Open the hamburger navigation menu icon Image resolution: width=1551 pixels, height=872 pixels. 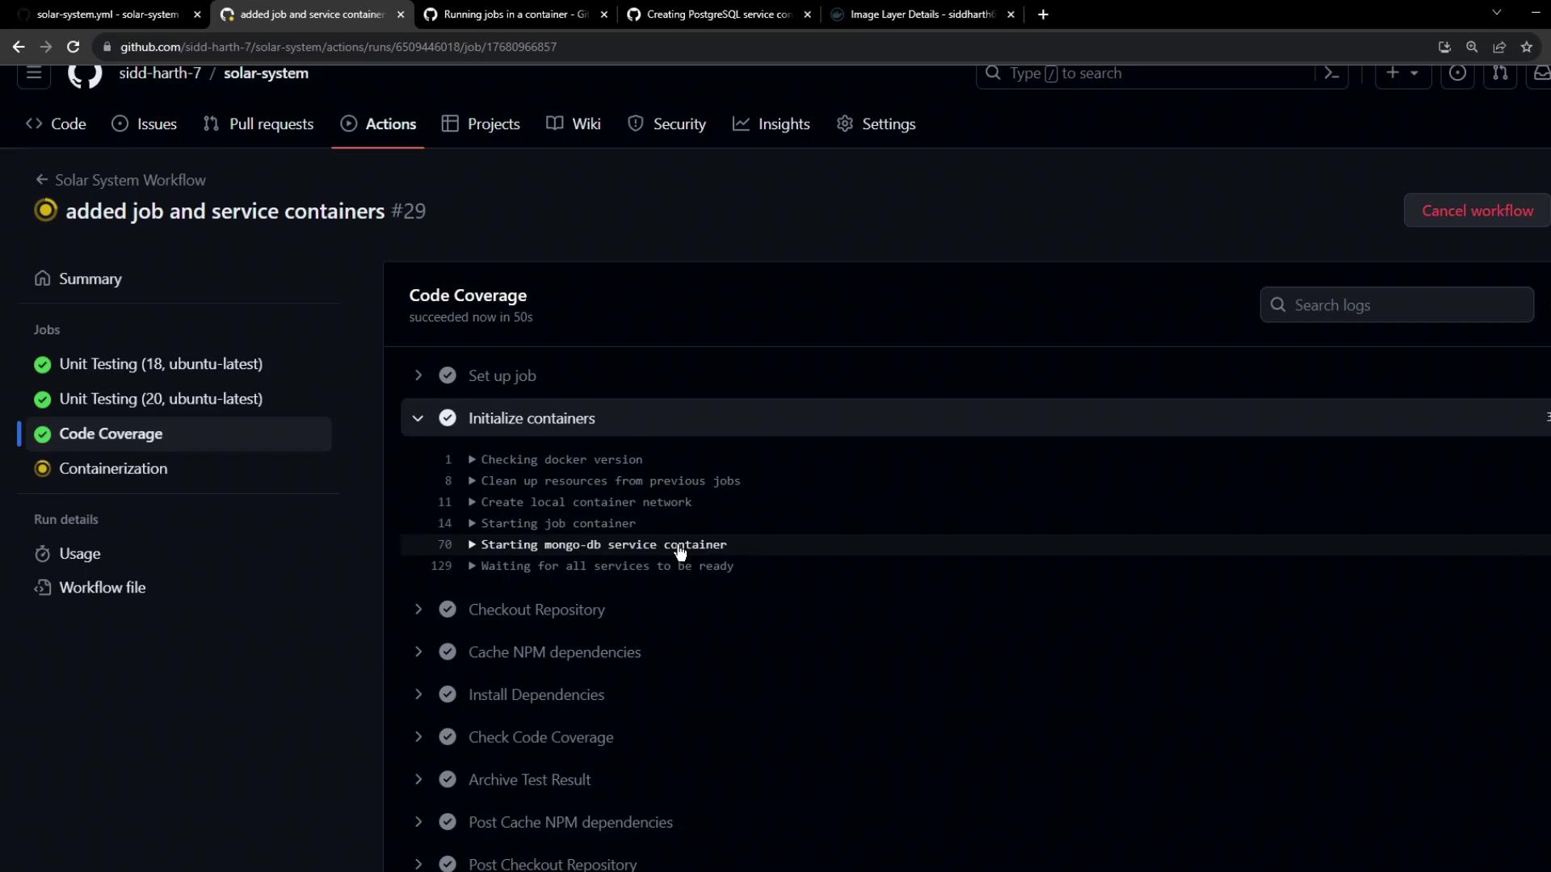click(34, 73)
